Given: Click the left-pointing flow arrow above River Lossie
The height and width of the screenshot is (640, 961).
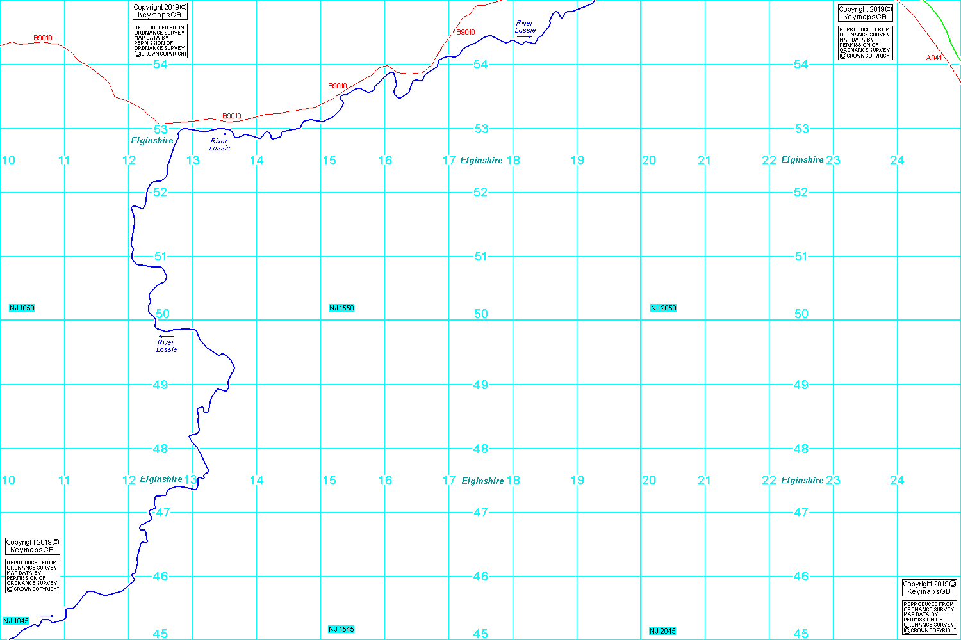Looking at the screenshot, I should click(167, 336).
